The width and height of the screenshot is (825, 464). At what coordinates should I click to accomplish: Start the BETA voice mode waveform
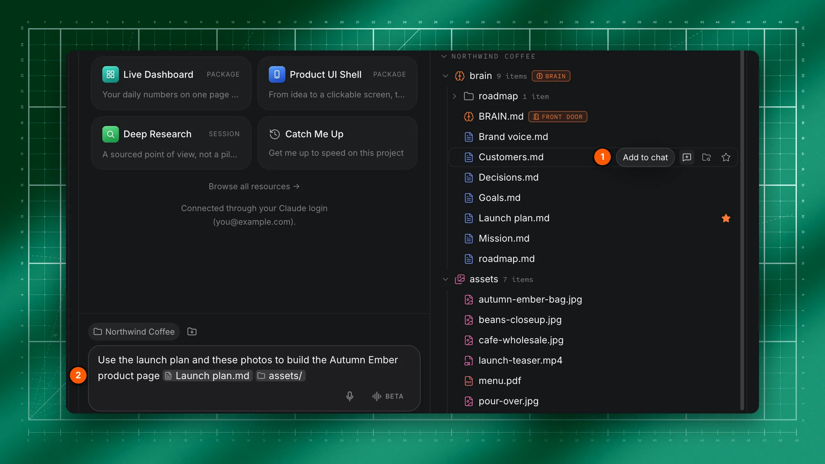(387, 396)
